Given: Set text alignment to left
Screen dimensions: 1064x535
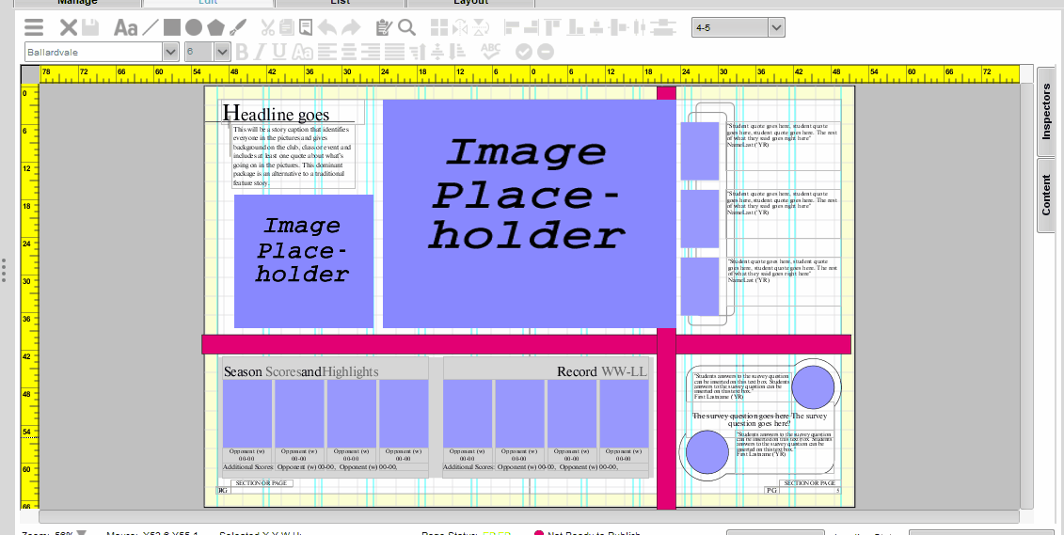Looking at the screenshot, I should pyautogui.click(x=327, y=52).
